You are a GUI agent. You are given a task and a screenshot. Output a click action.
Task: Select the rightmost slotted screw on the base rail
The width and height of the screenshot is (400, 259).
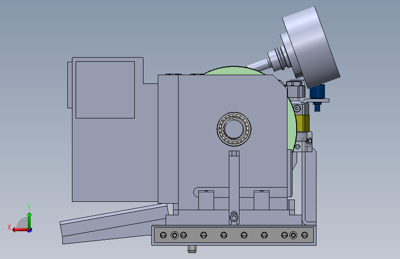(x=304, y=235)
